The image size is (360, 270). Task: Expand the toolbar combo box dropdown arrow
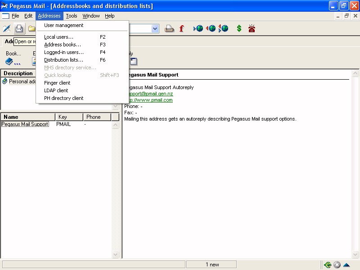[x=155, y=29]
